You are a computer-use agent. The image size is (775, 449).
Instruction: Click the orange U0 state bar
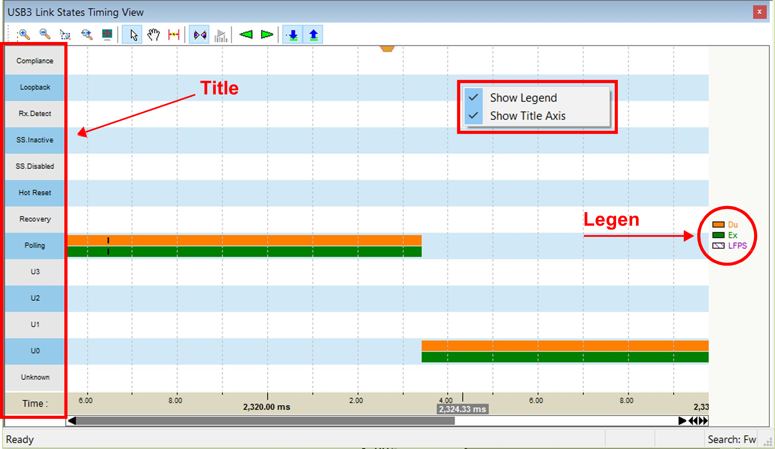(x=565, y=346)
